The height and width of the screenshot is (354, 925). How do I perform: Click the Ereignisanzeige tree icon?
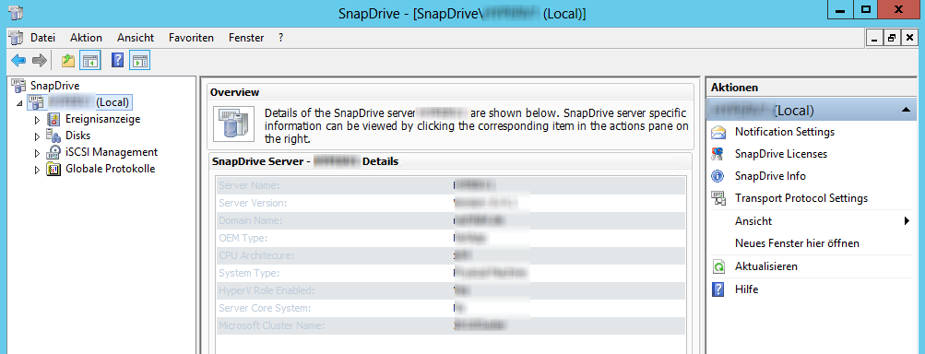[53, 119]
